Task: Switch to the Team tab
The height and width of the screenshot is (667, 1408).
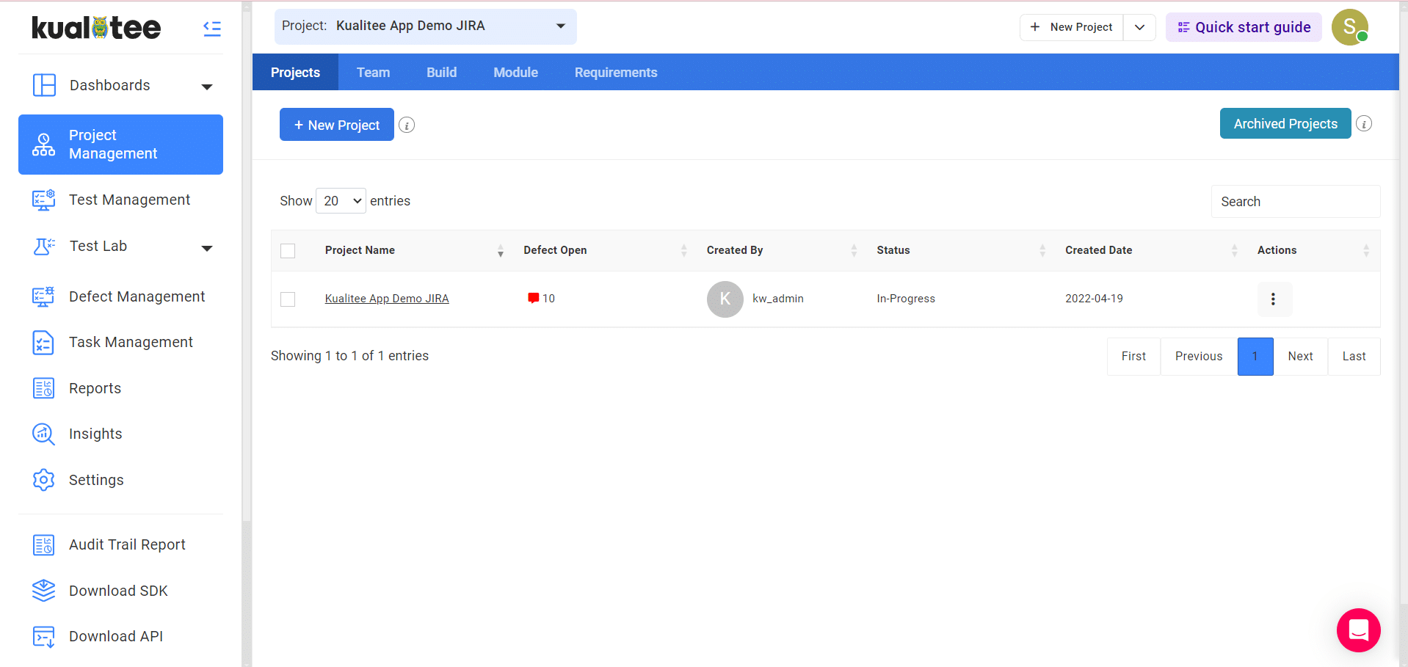Action: (373, 73)
